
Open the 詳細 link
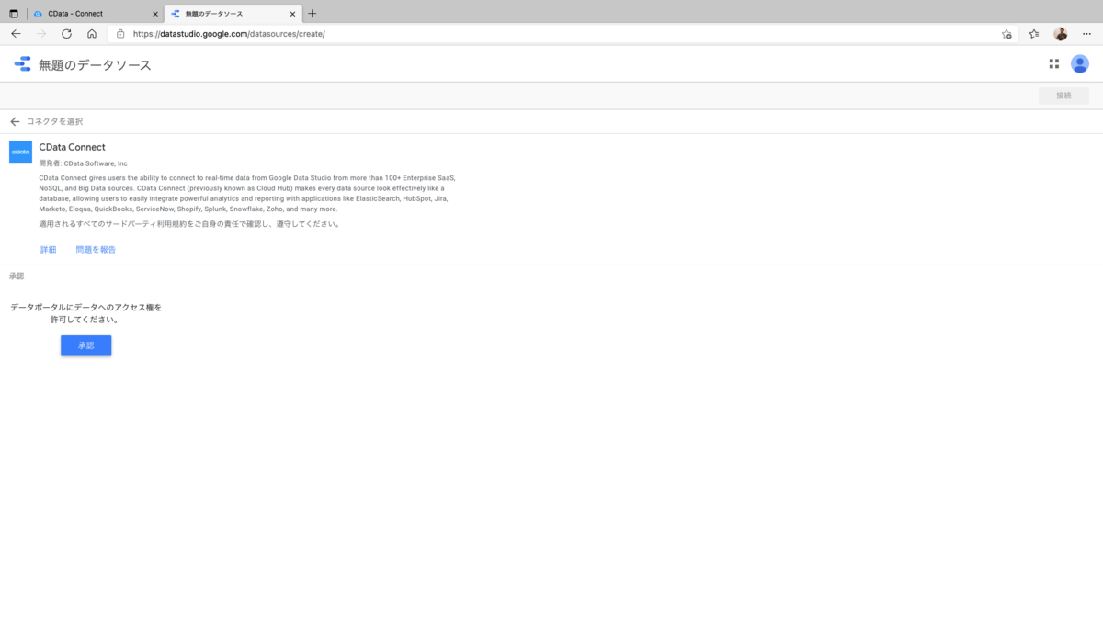click(x=48, y=250)
